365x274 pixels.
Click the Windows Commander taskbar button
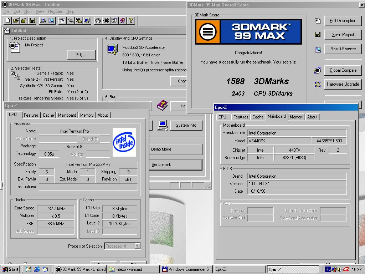[186, 269]
